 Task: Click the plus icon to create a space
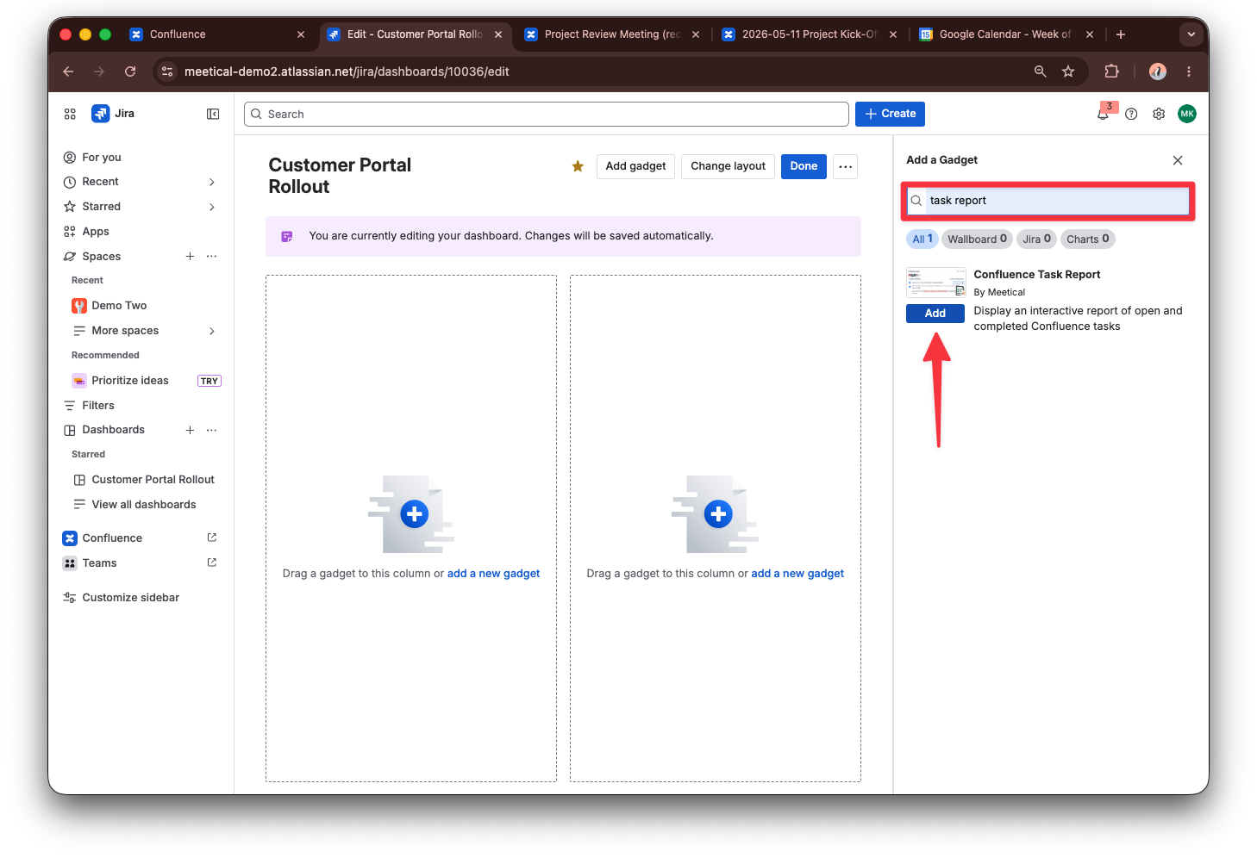pyautogui.click(x=190, y=257)
